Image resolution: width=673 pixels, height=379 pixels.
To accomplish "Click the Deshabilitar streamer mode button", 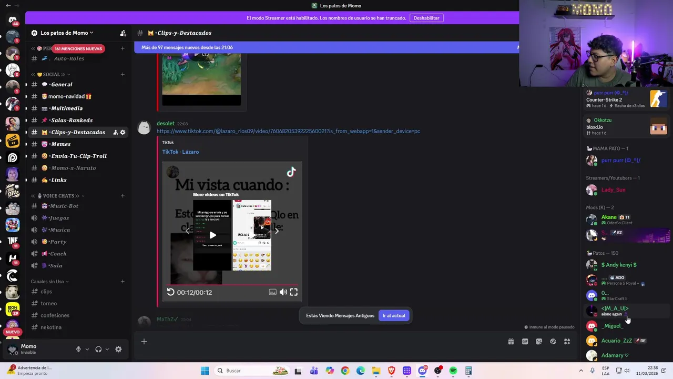I will 426,18.
